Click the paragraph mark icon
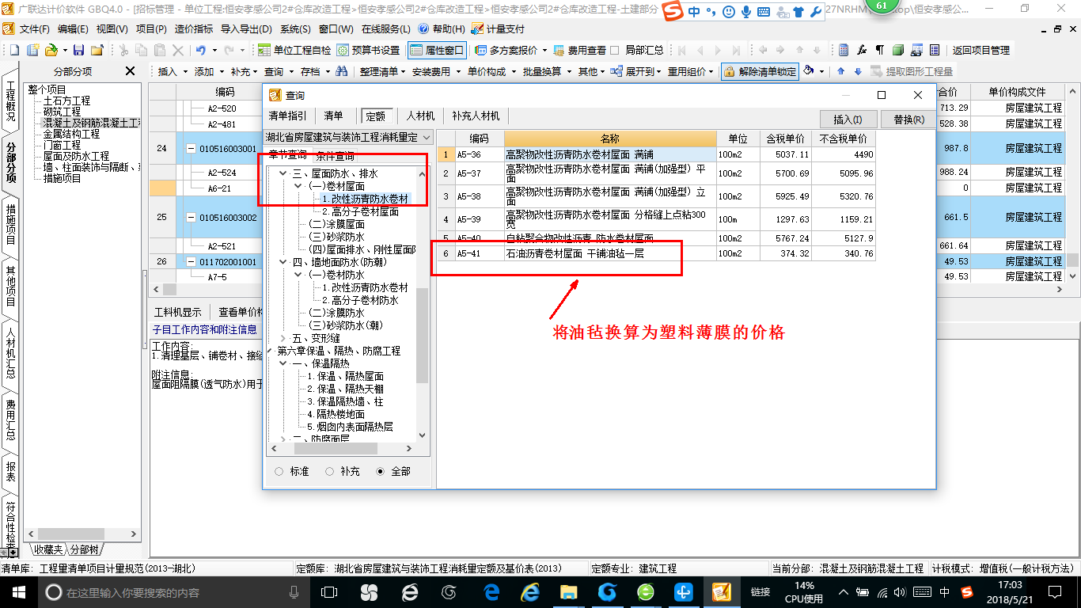Image resolution: width=1081 pixels, height=608 pixels. point(879,50)
